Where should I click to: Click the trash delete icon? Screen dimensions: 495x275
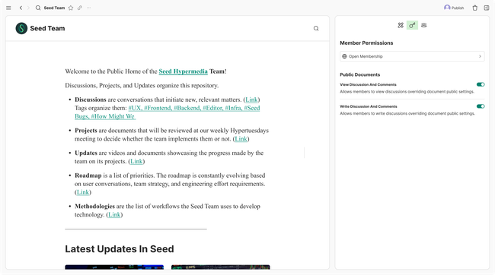474,8
